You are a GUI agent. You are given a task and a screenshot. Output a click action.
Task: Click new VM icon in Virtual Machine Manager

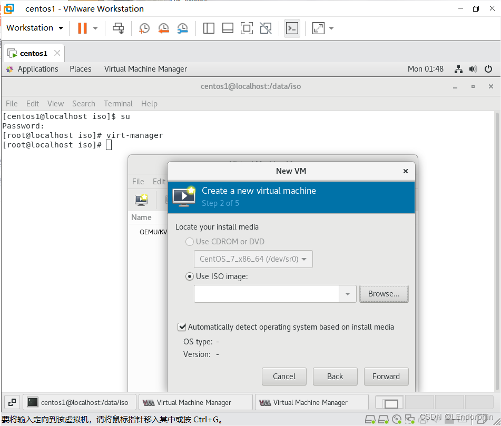coord(141,200)
